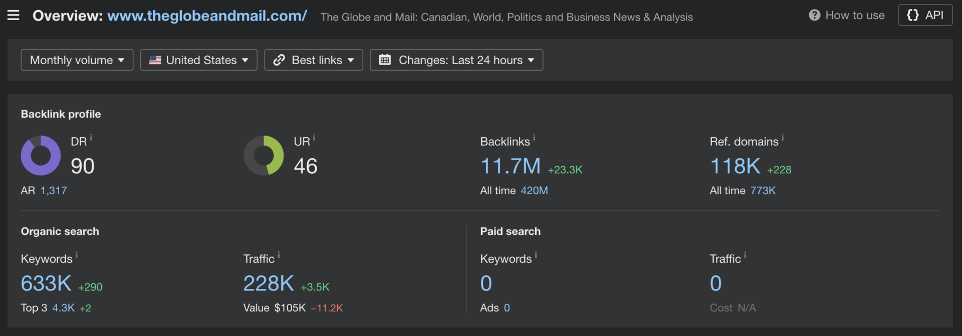Click info icon next to Paid search Keywords
This screenshot has height=336, width=962.
click(536, 255)
